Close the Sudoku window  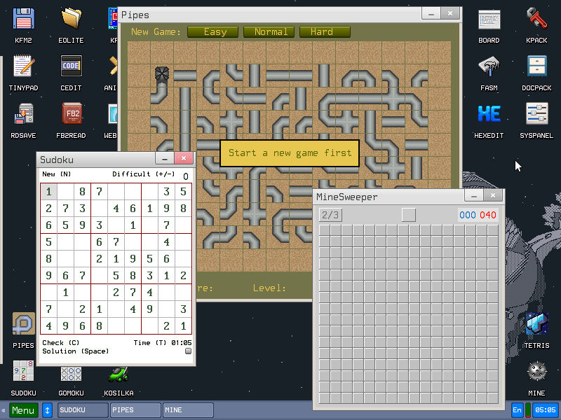[184, 158]
